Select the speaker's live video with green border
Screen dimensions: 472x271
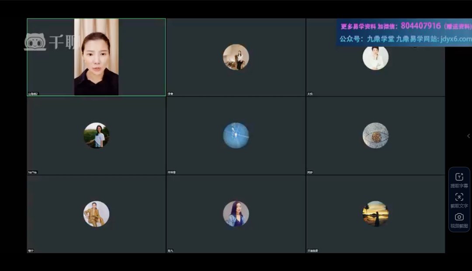pos(96,57)
